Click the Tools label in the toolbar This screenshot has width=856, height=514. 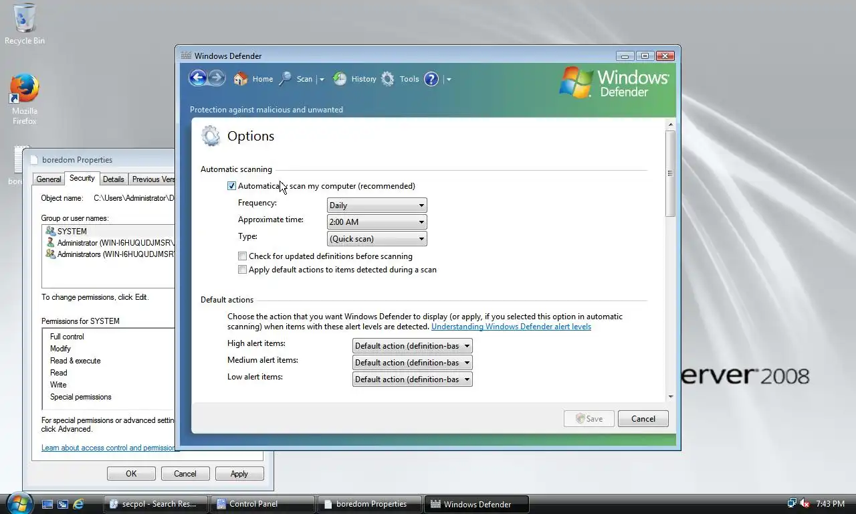409,79
